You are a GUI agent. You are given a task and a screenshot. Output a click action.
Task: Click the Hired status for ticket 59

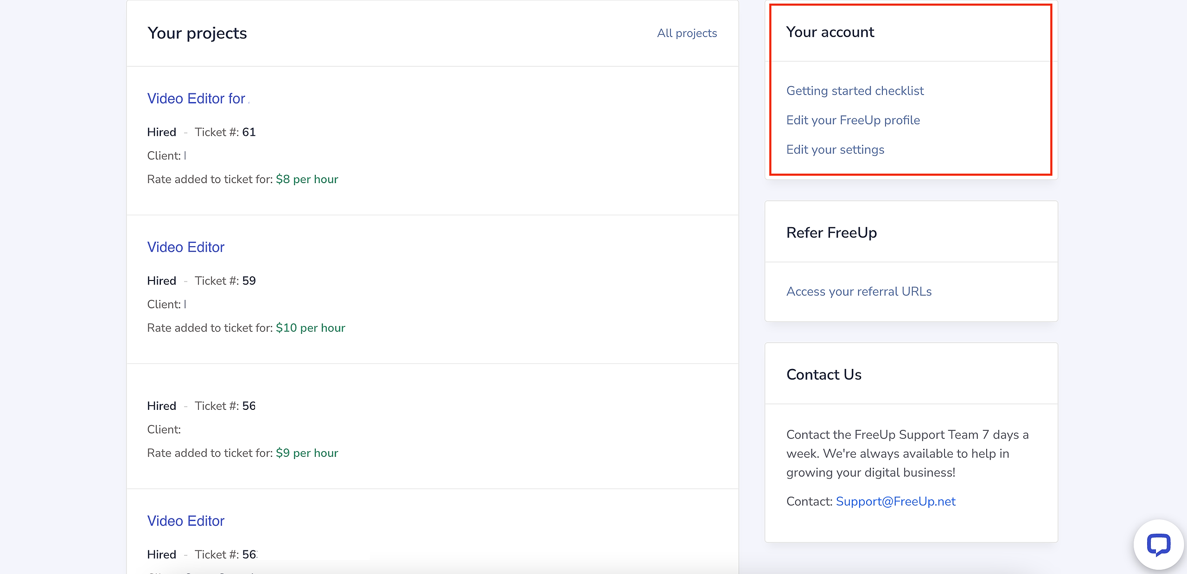[162, 281]
